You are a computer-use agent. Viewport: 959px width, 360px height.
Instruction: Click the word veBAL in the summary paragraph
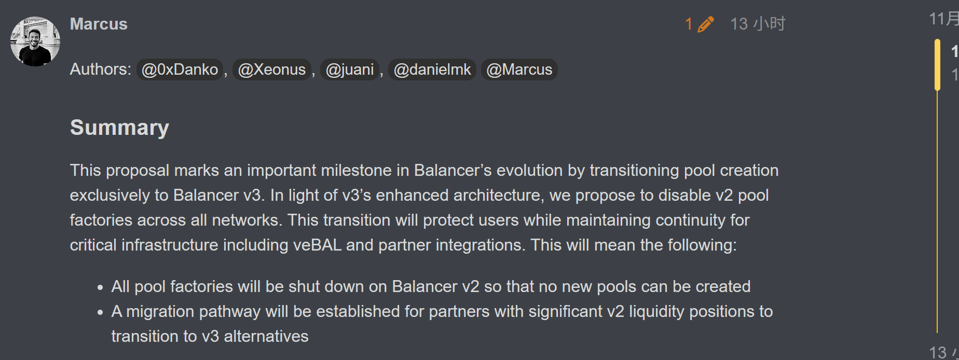[317, 245]
